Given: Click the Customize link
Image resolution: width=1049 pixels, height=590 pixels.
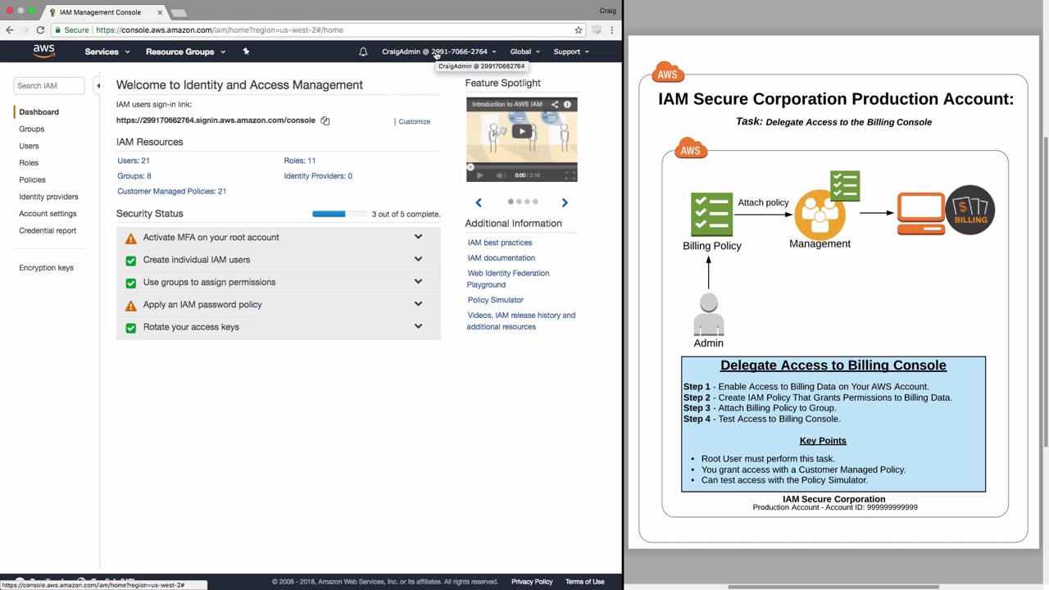Looking at the screenshot, I should pos(414,122).
